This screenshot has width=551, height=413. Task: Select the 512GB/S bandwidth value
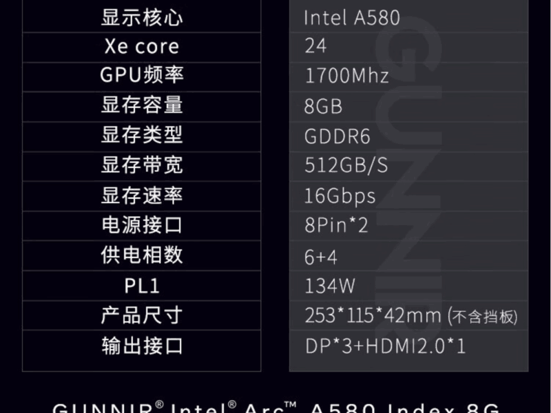(x=346, y=165)
